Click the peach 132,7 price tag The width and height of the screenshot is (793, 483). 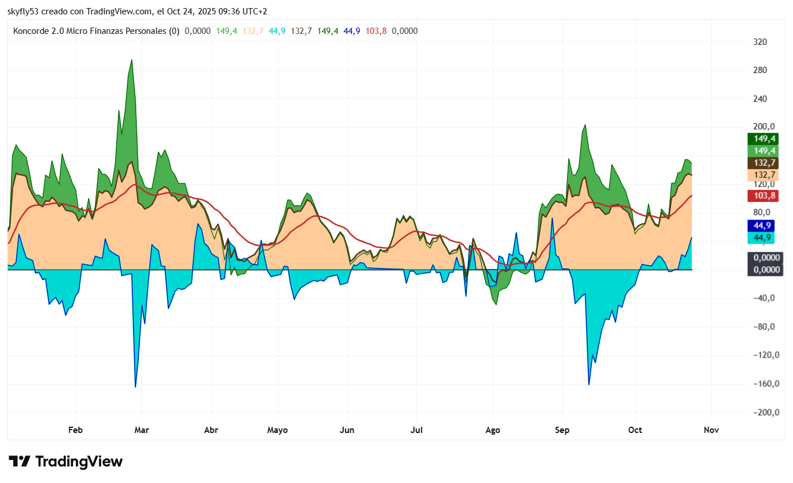[763, 175]
